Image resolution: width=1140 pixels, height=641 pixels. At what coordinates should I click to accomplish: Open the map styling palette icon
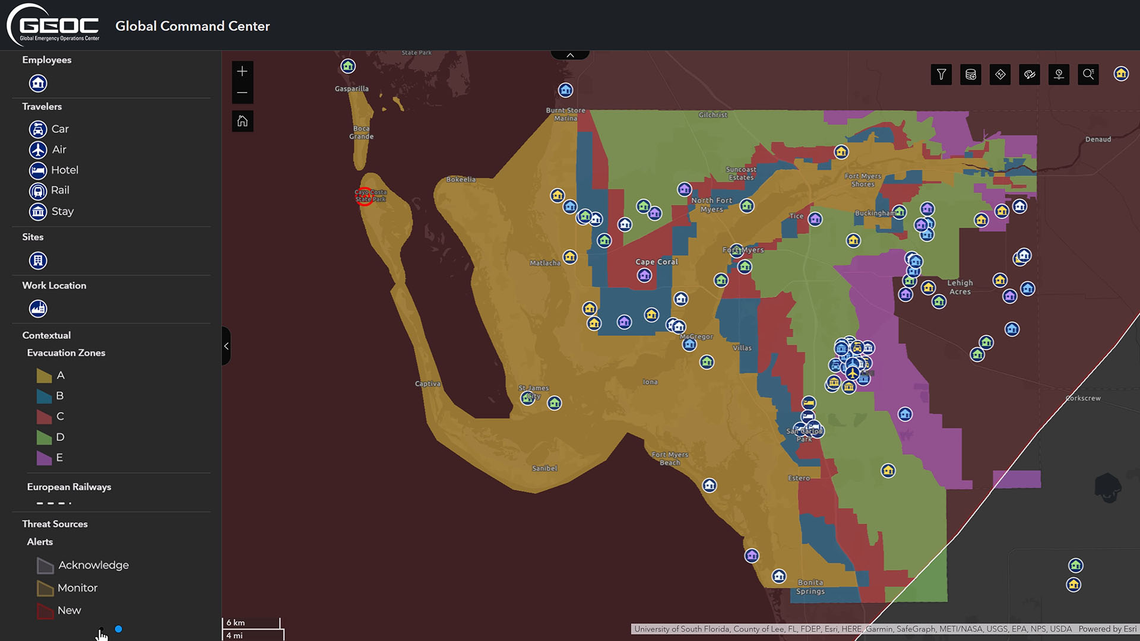(1030, 74)
